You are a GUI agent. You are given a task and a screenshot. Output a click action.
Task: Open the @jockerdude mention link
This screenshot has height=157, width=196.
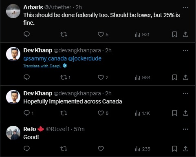pos(85,58)
